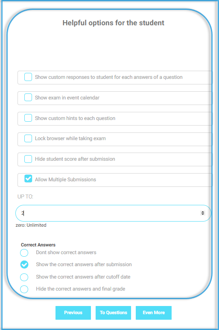This screenshot has height=330, width=219.
Task: Enable Show custom hints to each question
Action: pyautogui.click(x=28, y=118)
